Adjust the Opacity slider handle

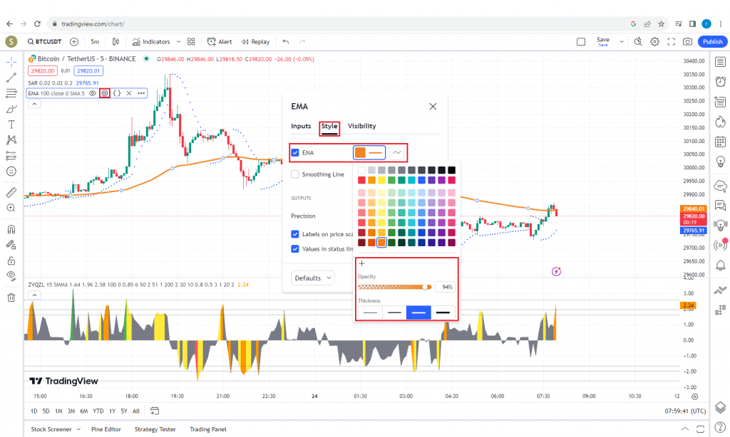pos(426,288)
